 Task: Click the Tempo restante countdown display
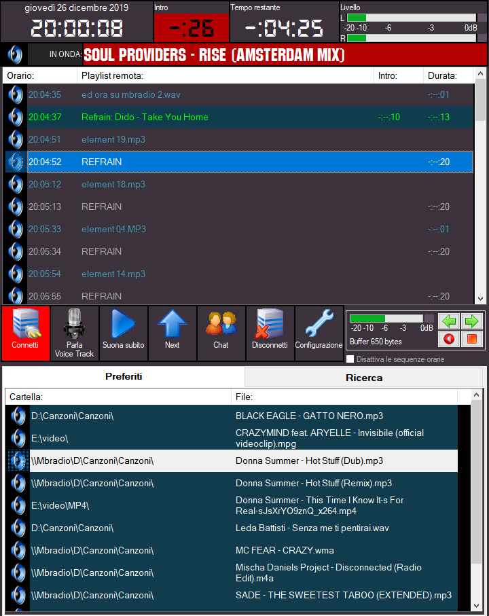point(284,28)
